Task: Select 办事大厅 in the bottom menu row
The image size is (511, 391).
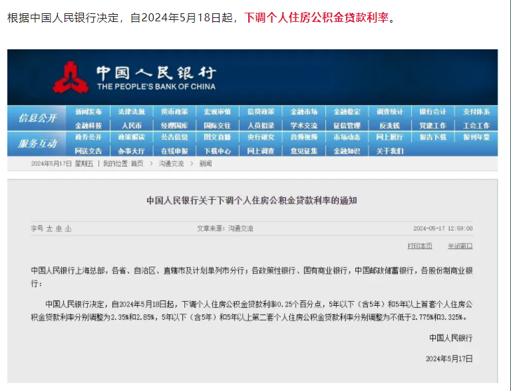Action: click(131, 151)
